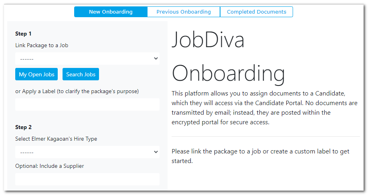Click the "Select Elmer Kagaoan's Hire Type" label

coord(56,139)
